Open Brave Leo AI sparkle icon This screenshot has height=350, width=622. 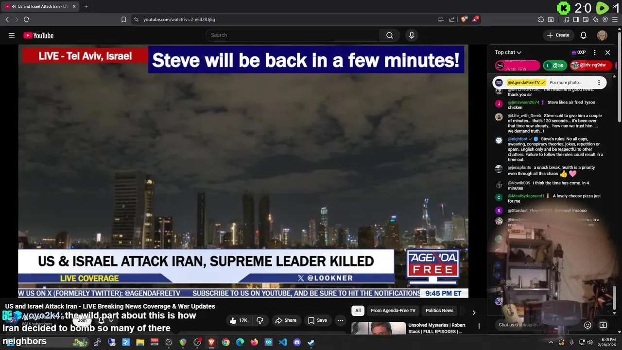coord(595,19)
